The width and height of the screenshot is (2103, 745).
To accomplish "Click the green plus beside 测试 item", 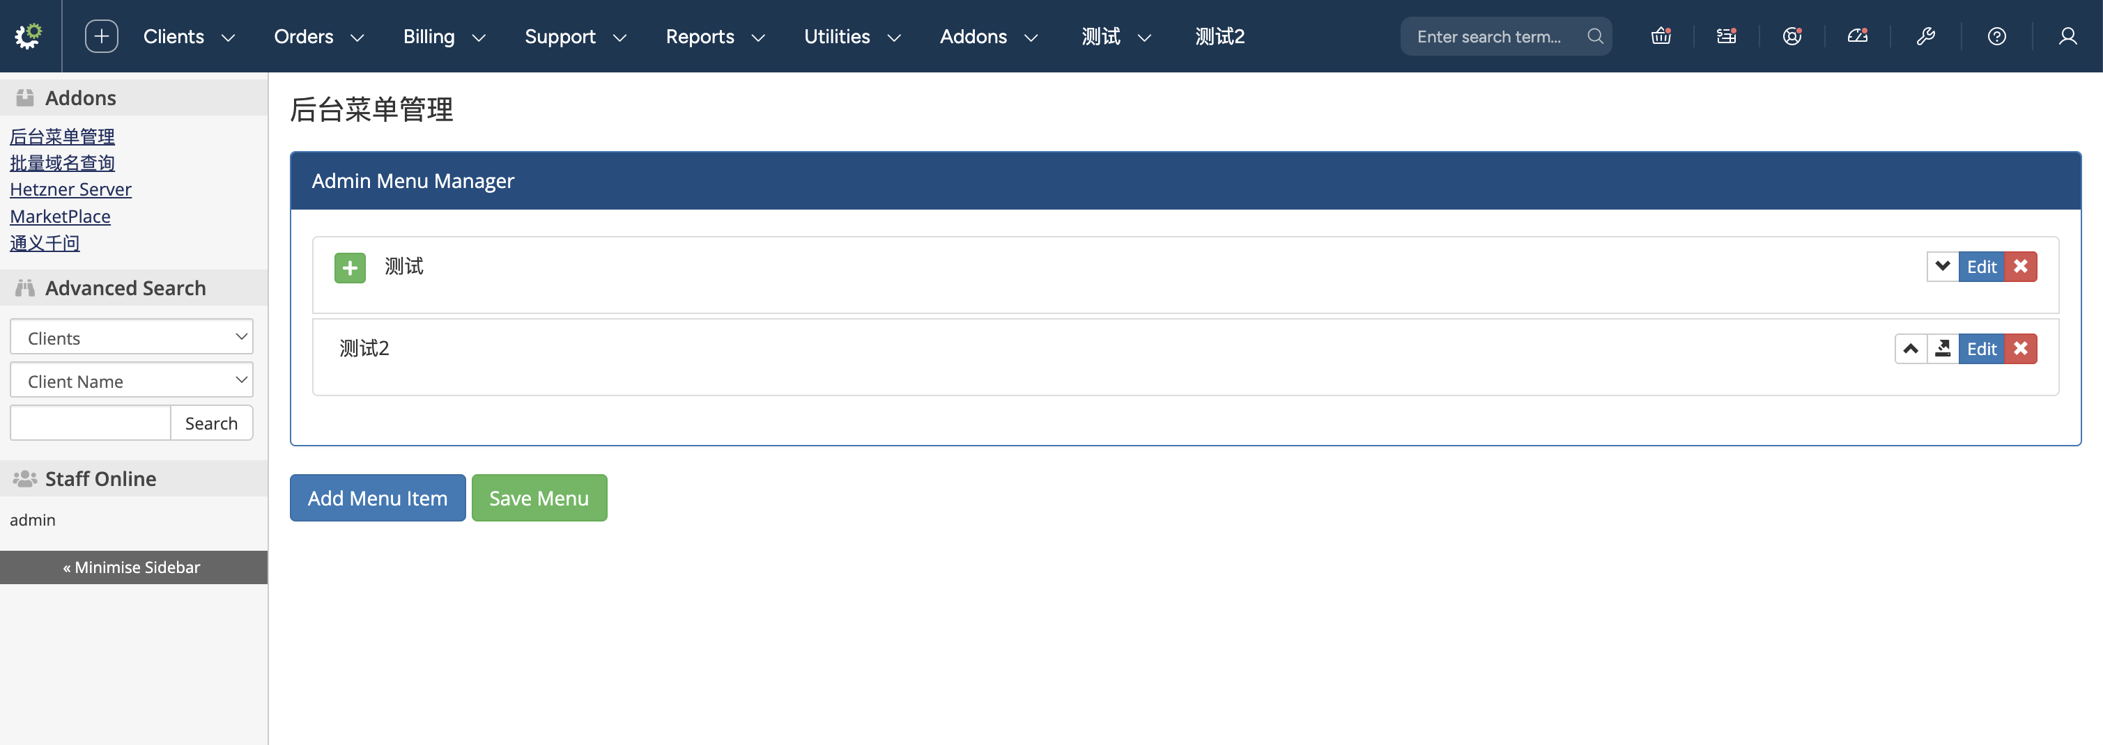I will tap(349, 267).
